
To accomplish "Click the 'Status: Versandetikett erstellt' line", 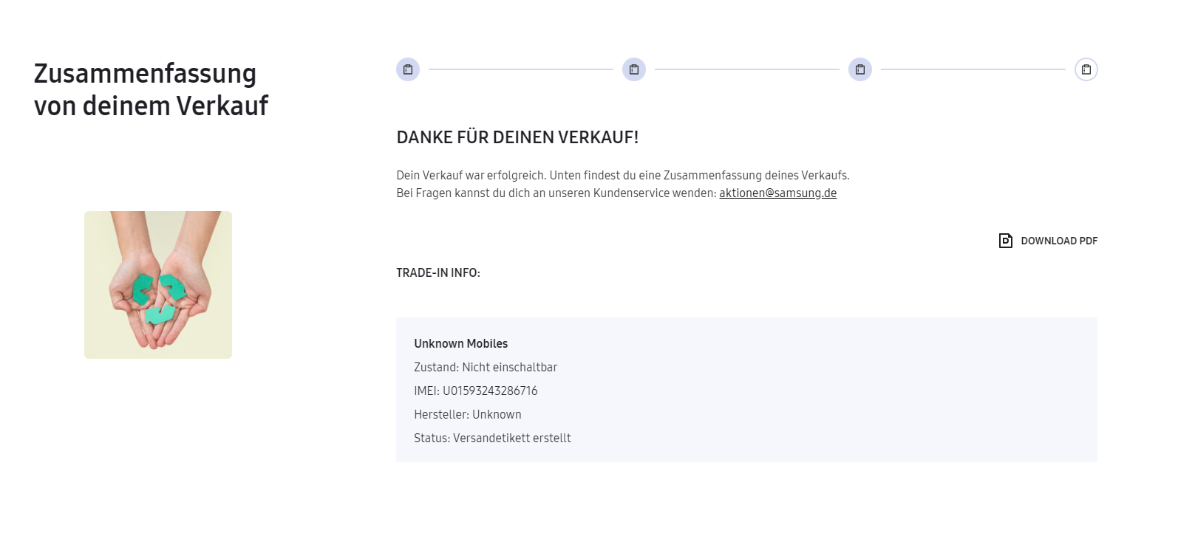I will point(492,439).
